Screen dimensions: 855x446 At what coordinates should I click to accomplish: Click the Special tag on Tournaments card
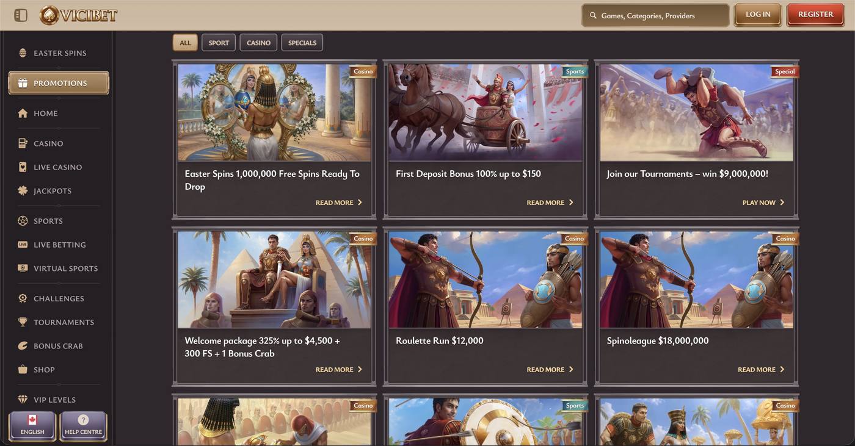tap(785, 71)
